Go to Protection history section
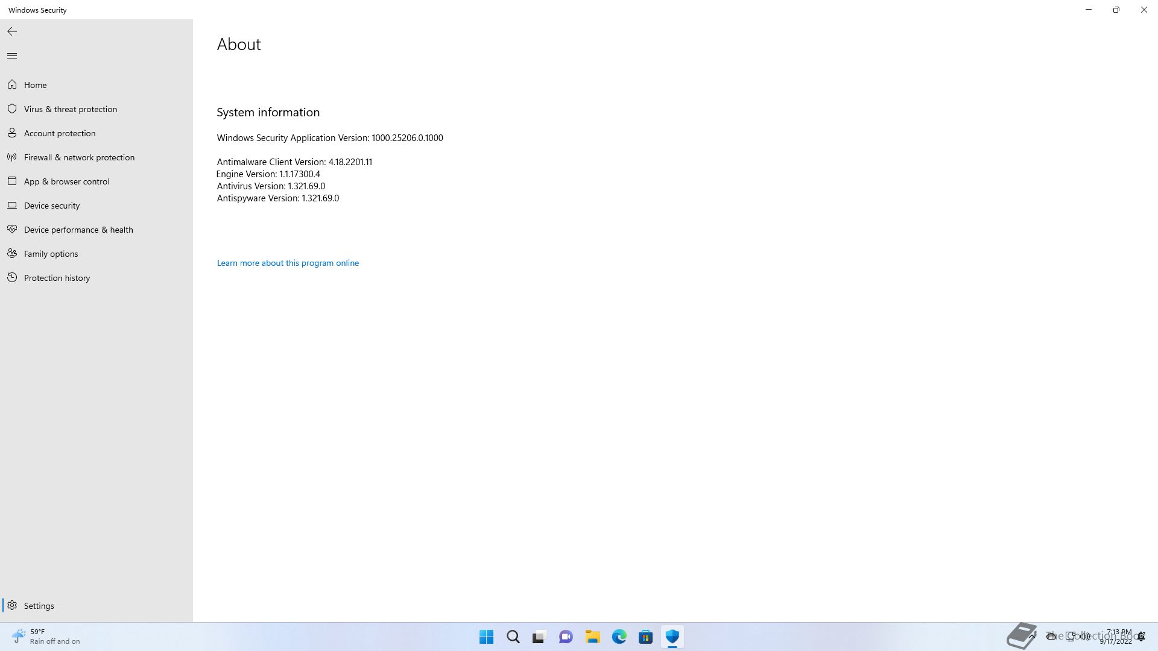1158x651 pixels. click(57, 278)
